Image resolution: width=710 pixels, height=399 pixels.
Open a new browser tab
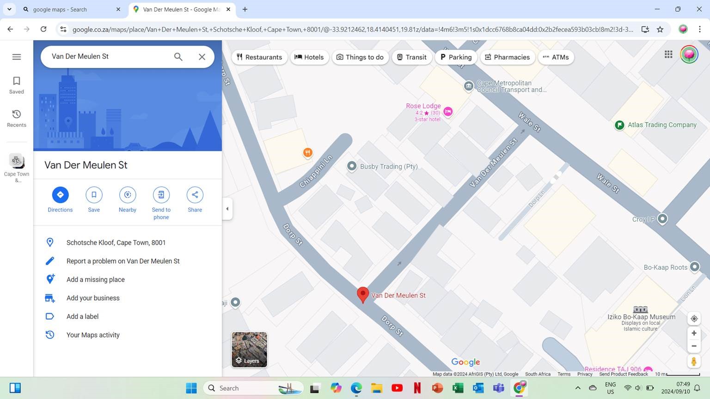point(245,9)
